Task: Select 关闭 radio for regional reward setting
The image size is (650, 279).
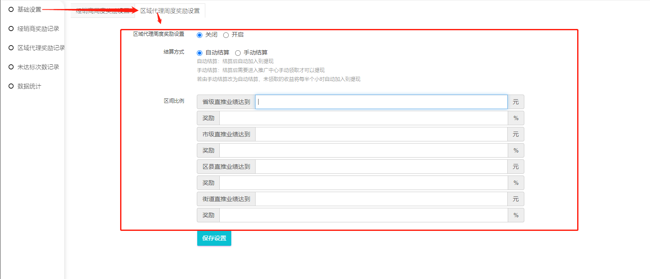Action: coord(200,35)
